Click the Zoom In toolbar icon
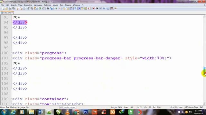This screenshot has height=115, width=206. coord(56,9)
